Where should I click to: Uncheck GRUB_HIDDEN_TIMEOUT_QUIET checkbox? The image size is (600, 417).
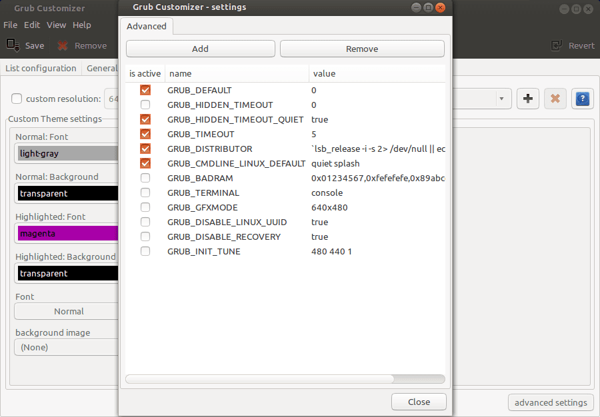(x=145, y=119)
